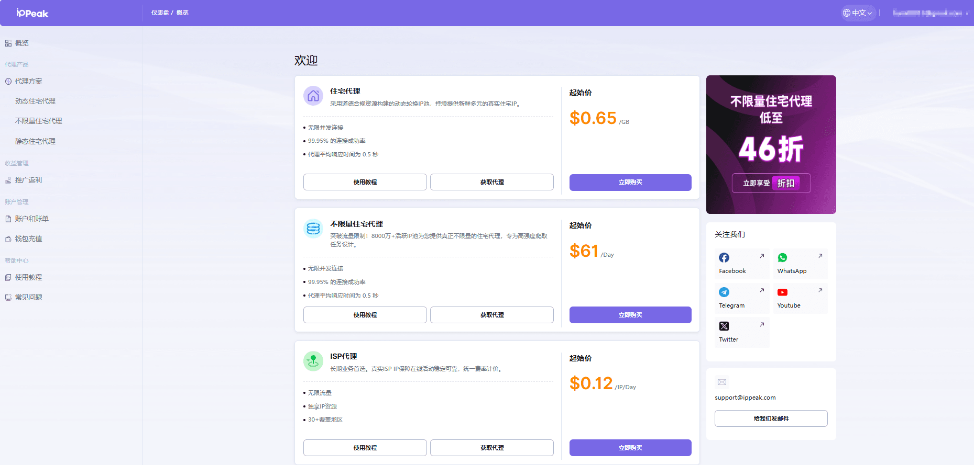Click the unlimited residential proxy database icon
This screenshot has height=465, width=974.
pyautogui.click(x=313, y=229)
